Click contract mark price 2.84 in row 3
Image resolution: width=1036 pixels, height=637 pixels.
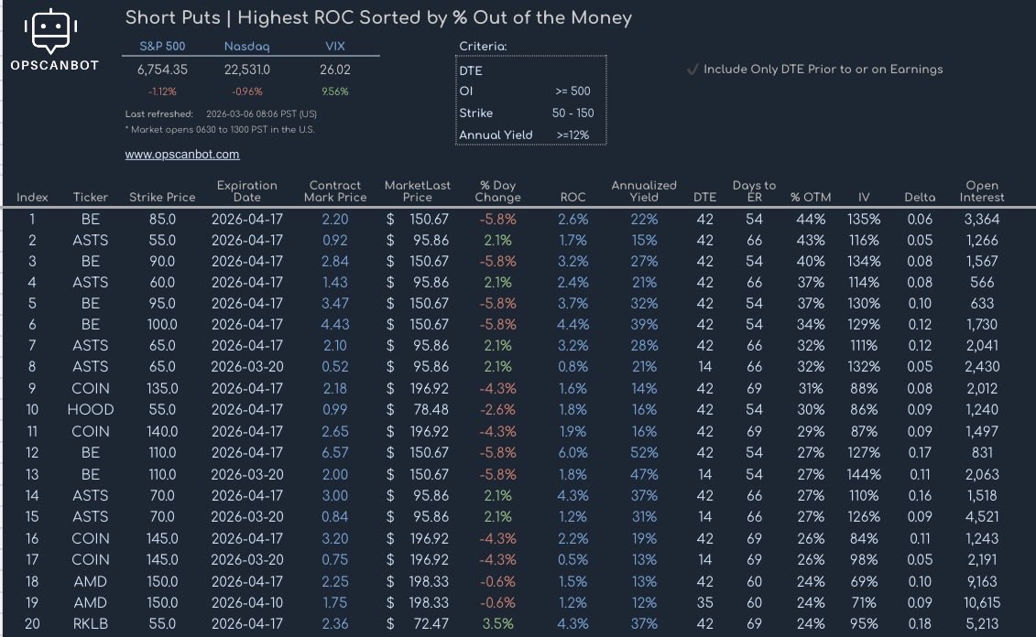click(335, 262)
